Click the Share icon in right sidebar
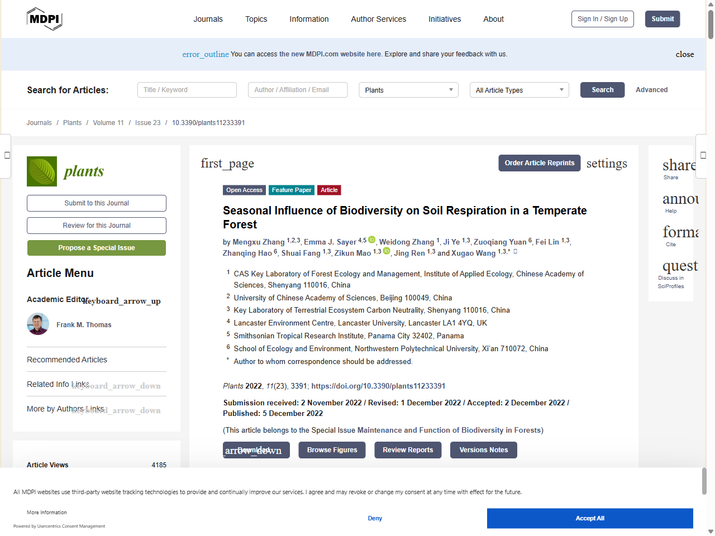The height and width of the screenshot is (536, 715). coord(678,165)
